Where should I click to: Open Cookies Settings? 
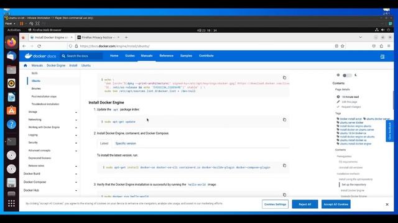pyautogui.click(x=275, y=204)
